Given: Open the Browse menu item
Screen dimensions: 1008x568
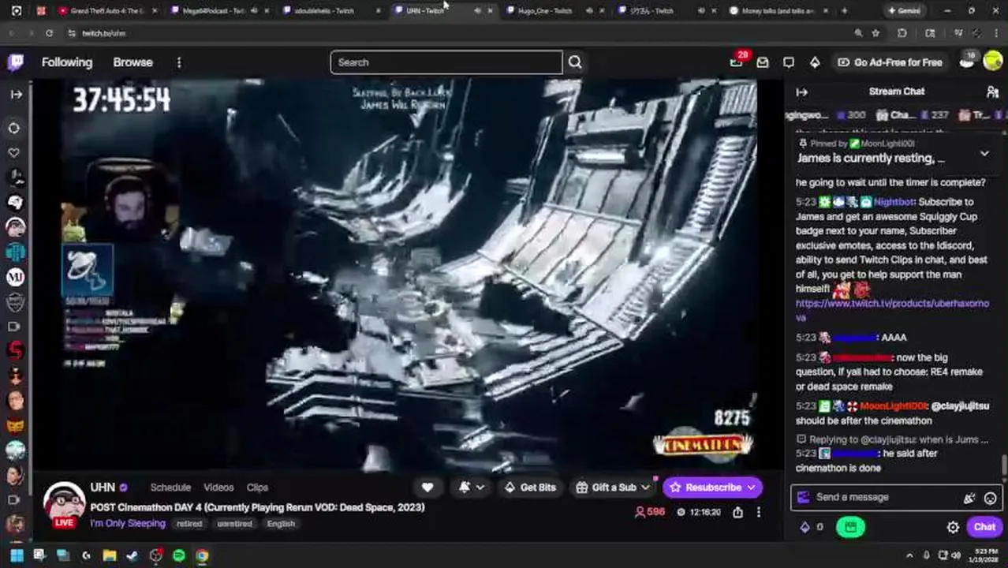Looking at the screenshot, I should tap(133, 62).
